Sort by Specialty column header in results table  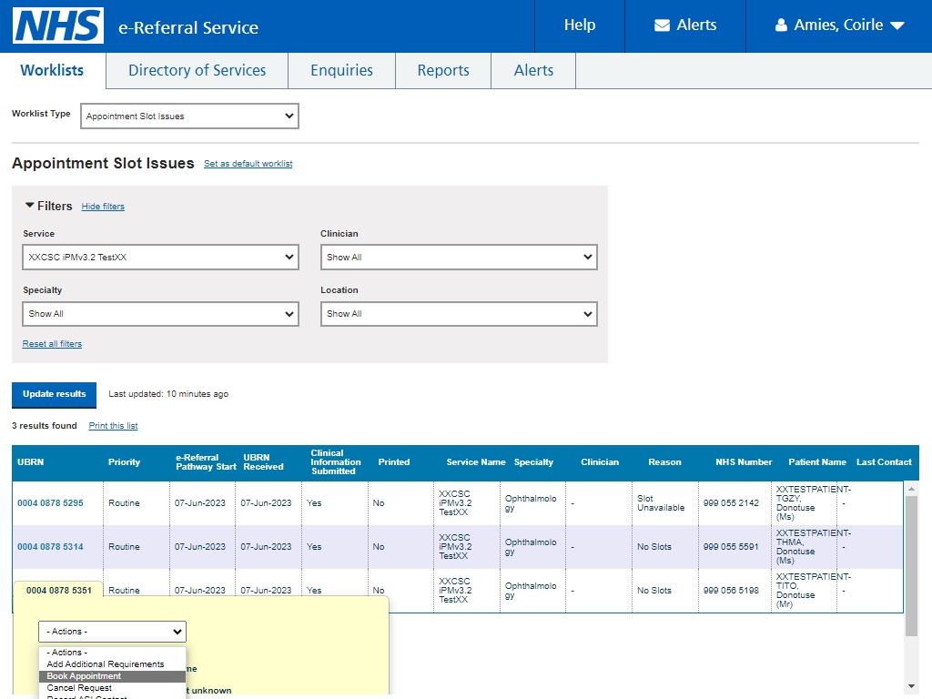click(x=533, y=461)
